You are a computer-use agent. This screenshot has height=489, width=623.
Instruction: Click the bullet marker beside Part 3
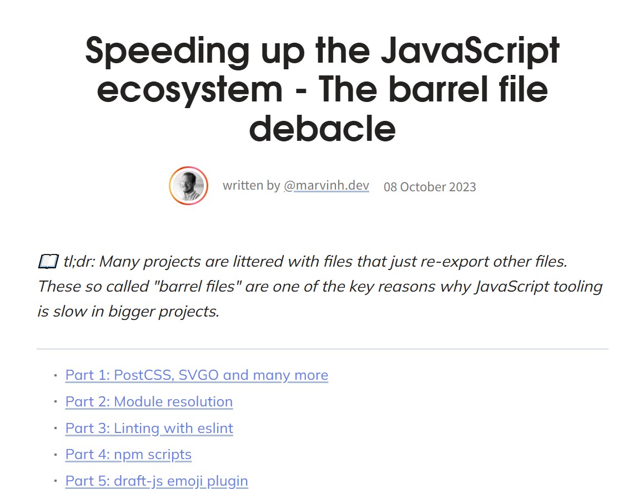(x=56, y=429)
